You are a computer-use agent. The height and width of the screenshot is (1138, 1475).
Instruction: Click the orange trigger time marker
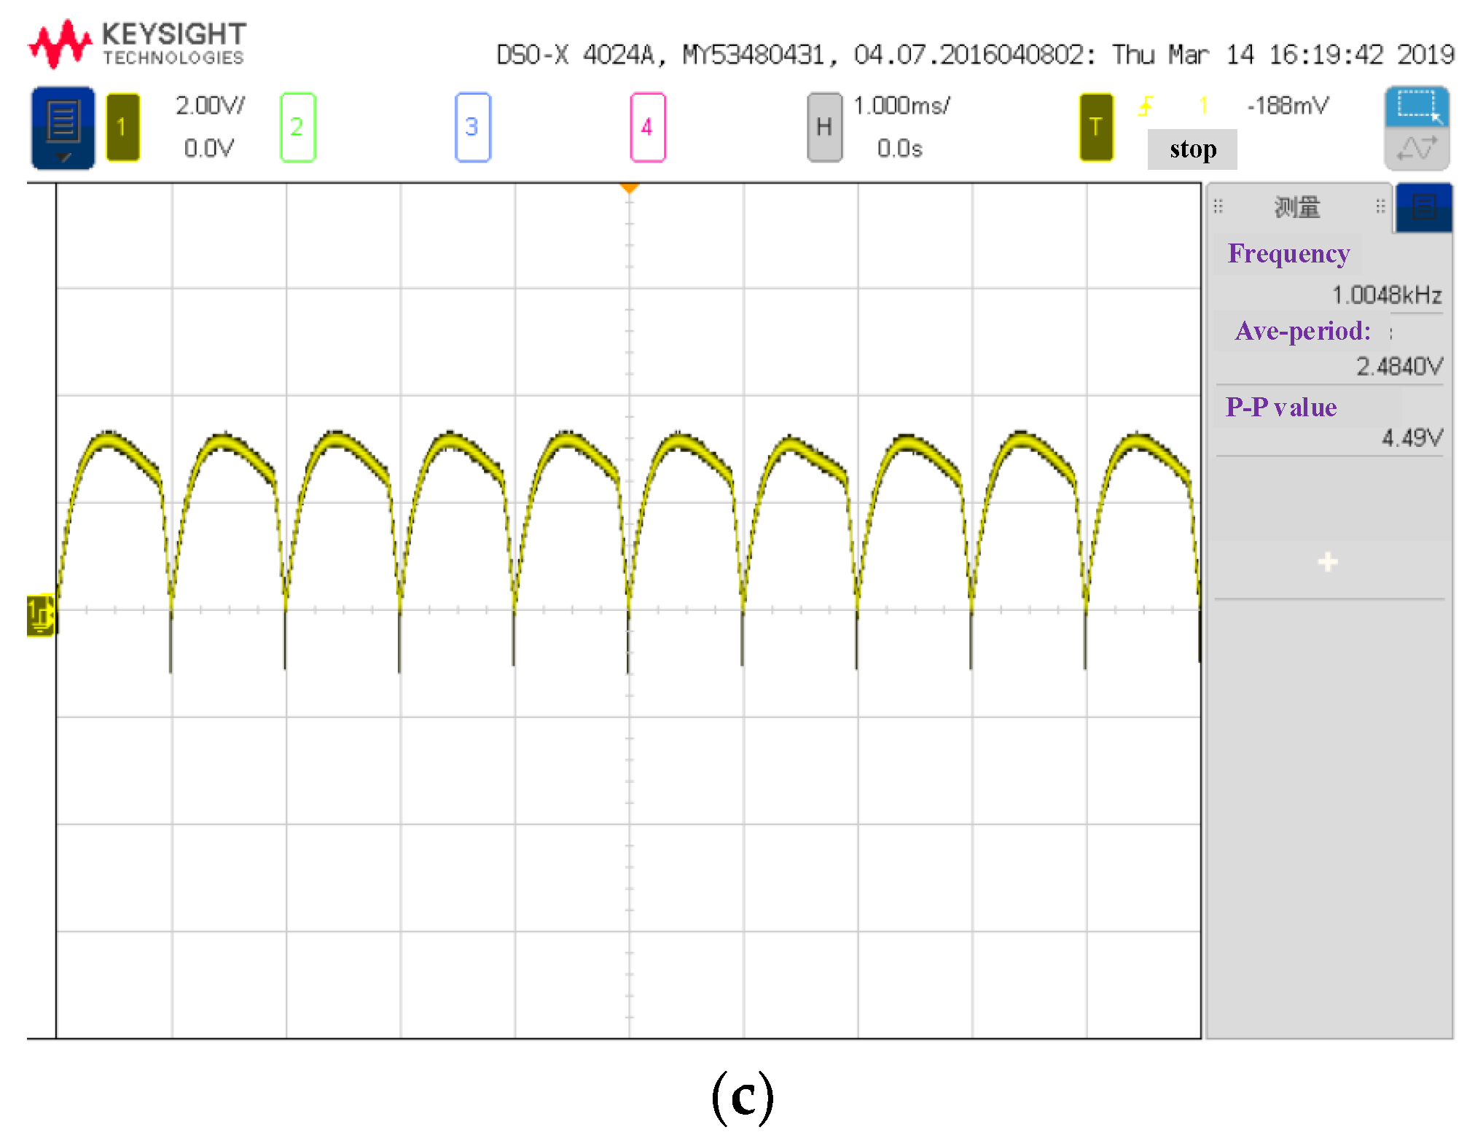(629, 189)
